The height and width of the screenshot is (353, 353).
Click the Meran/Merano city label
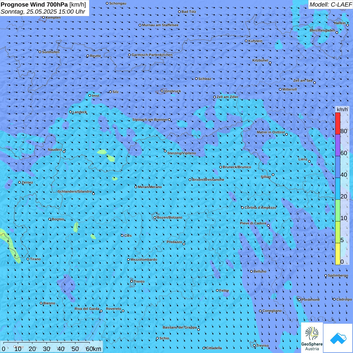pos(150,187)
